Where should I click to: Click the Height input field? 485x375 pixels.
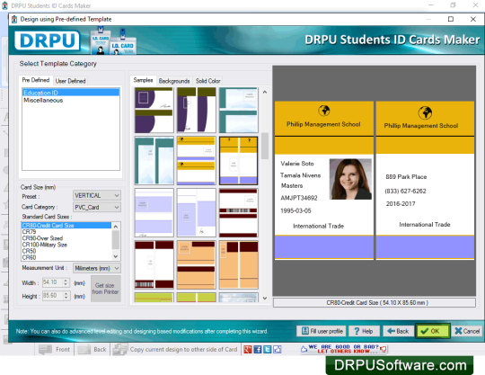(x=52, y=296)
